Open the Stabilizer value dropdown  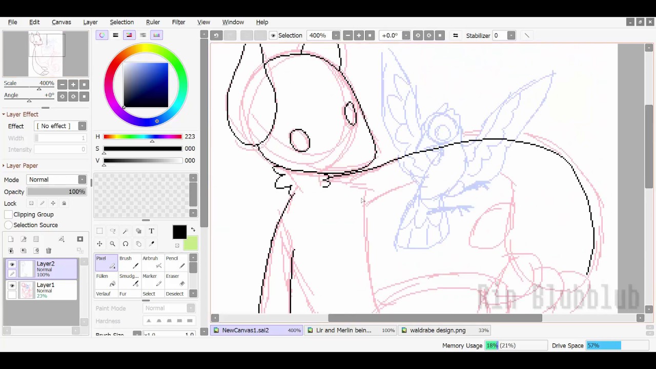511,35
